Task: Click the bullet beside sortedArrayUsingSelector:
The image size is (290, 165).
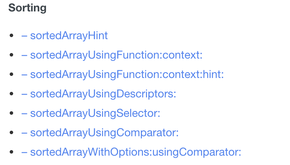Action: 11,113
